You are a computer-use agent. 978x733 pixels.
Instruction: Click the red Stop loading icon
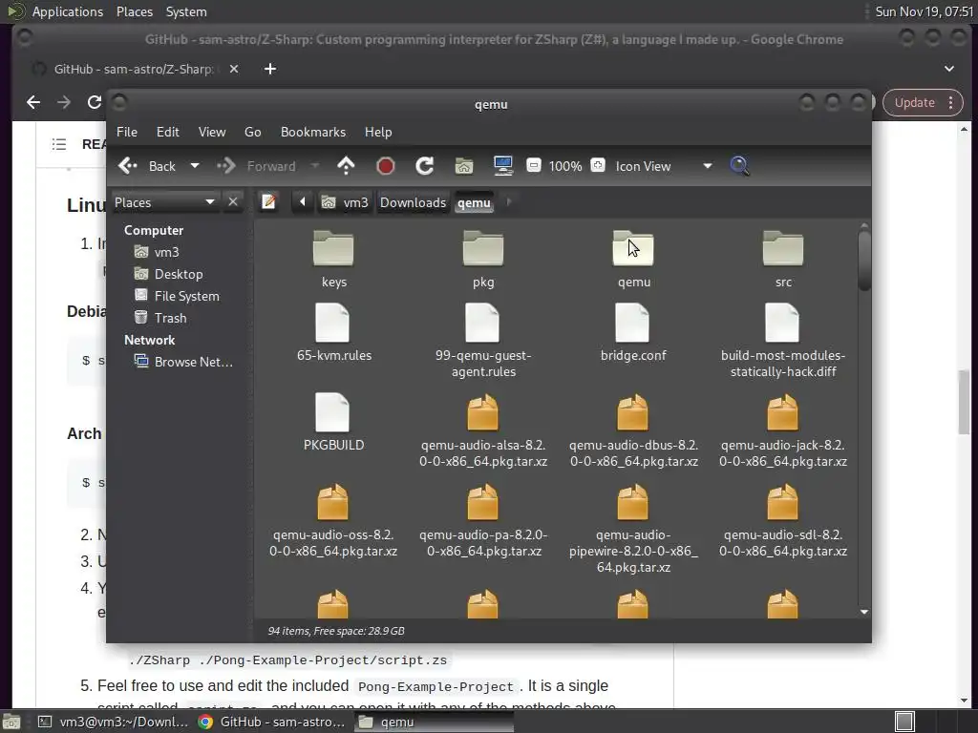tap(386, 166)
